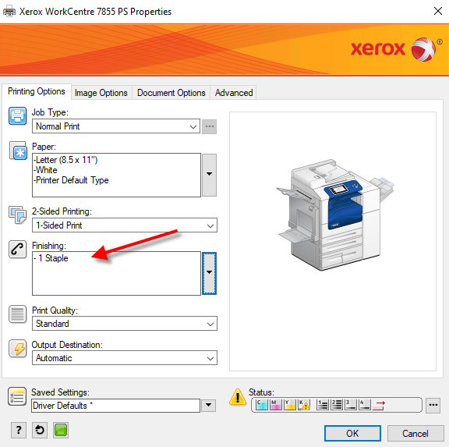
Task: Click the Tray 1 paper status icon
Action: (323, 405)
